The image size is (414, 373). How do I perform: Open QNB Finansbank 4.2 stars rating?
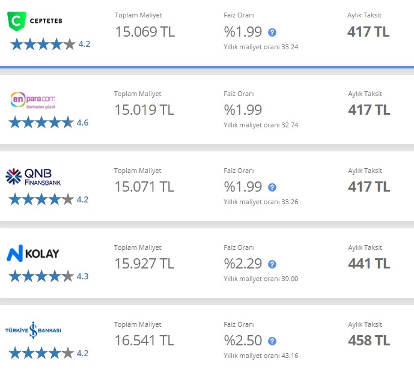tap(49, 199)
